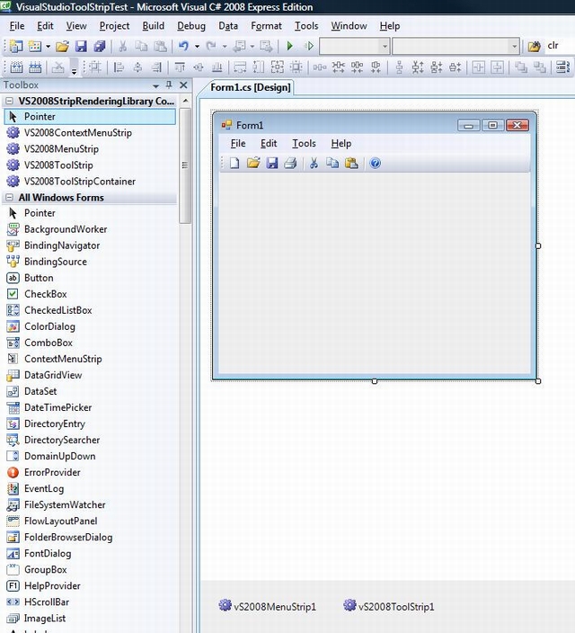This screenshot has width=575, height=633.
Task: Click the Align Centers icon
Action: pyautogui.click(x=137, y=67)
